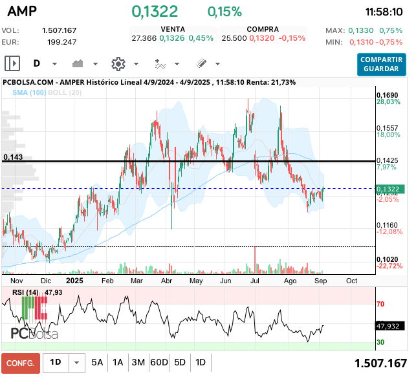Click the RSI (14) indicator label
416x377 pixels.
click(x=25, y=292)
